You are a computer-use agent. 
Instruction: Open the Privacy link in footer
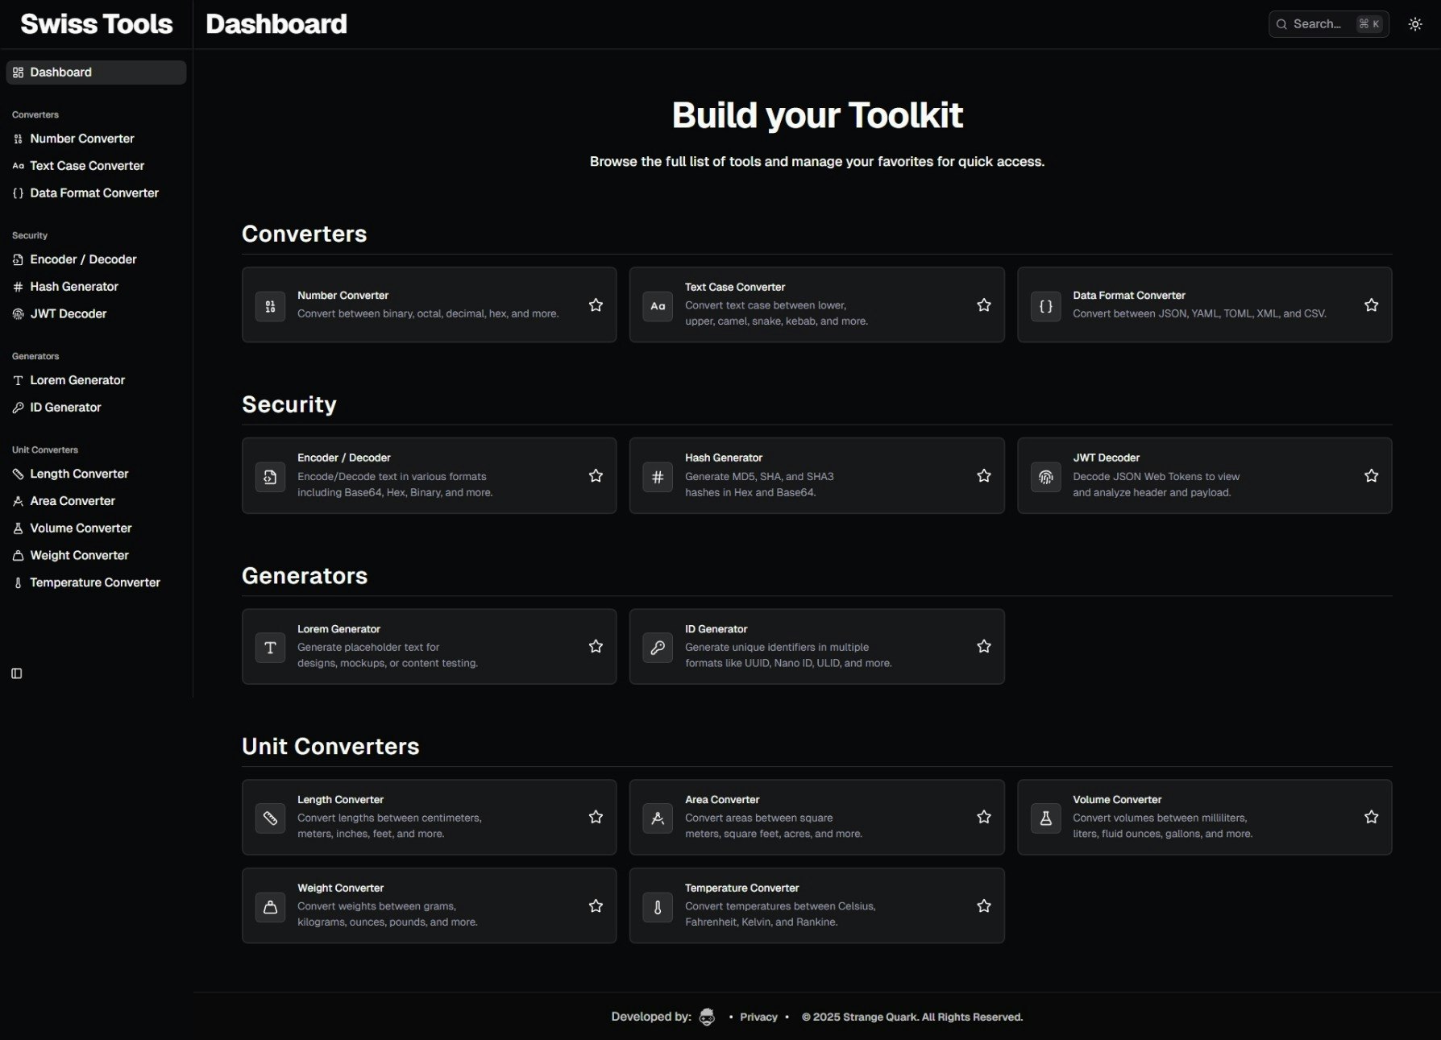coord(758,1017)
